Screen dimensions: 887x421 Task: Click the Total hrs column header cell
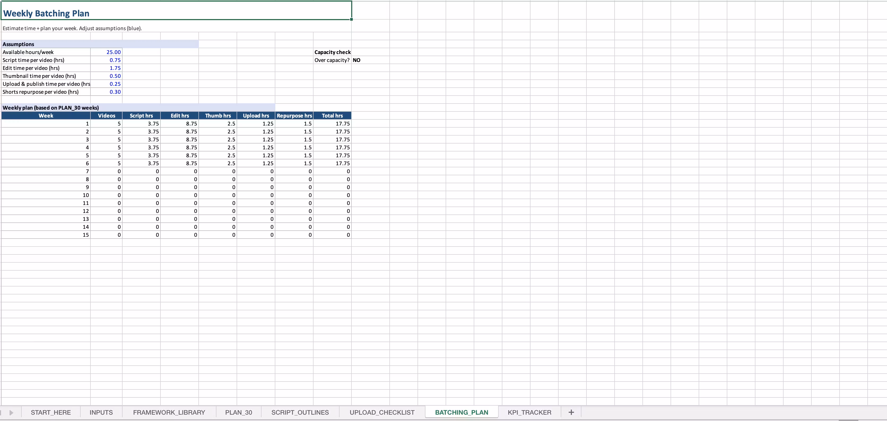coord(332,116)
